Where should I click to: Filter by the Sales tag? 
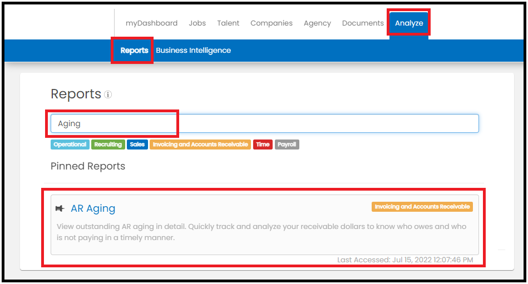coord(137,145)
